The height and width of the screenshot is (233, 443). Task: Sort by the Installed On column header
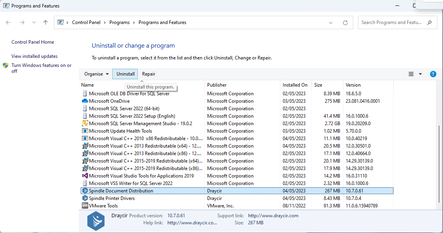pyautogui.click(x=296, y=85)
